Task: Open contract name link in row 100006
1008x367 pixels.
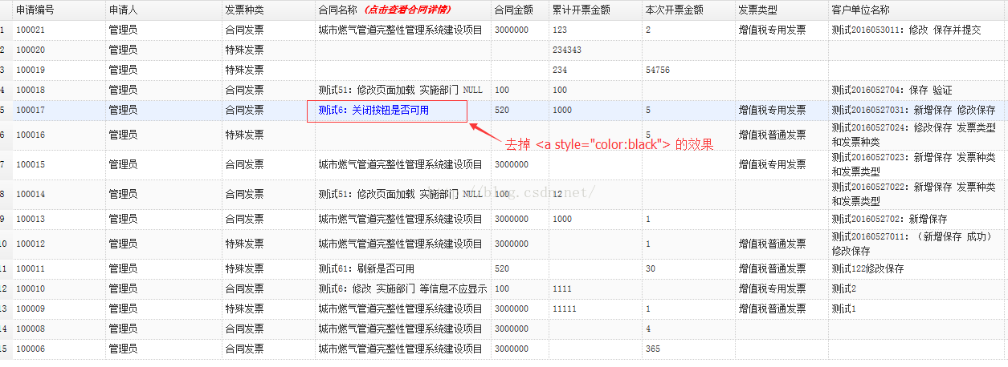Action: tap(400, 349)
